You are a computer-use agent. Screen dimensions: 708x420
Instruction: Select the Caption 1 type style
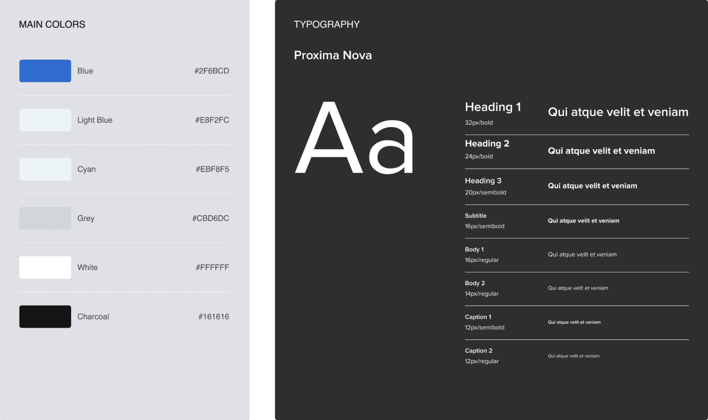pyautogui.click(x=478, y=317)
